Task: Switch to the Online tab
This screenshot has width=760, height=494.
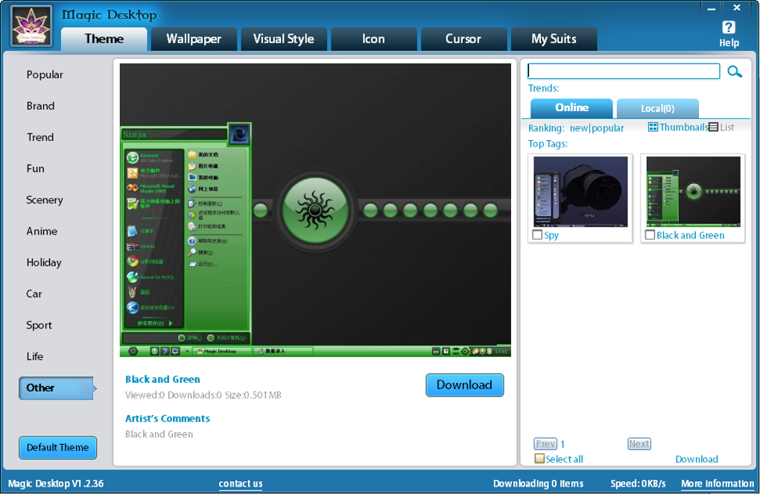Action: point(571,108)
